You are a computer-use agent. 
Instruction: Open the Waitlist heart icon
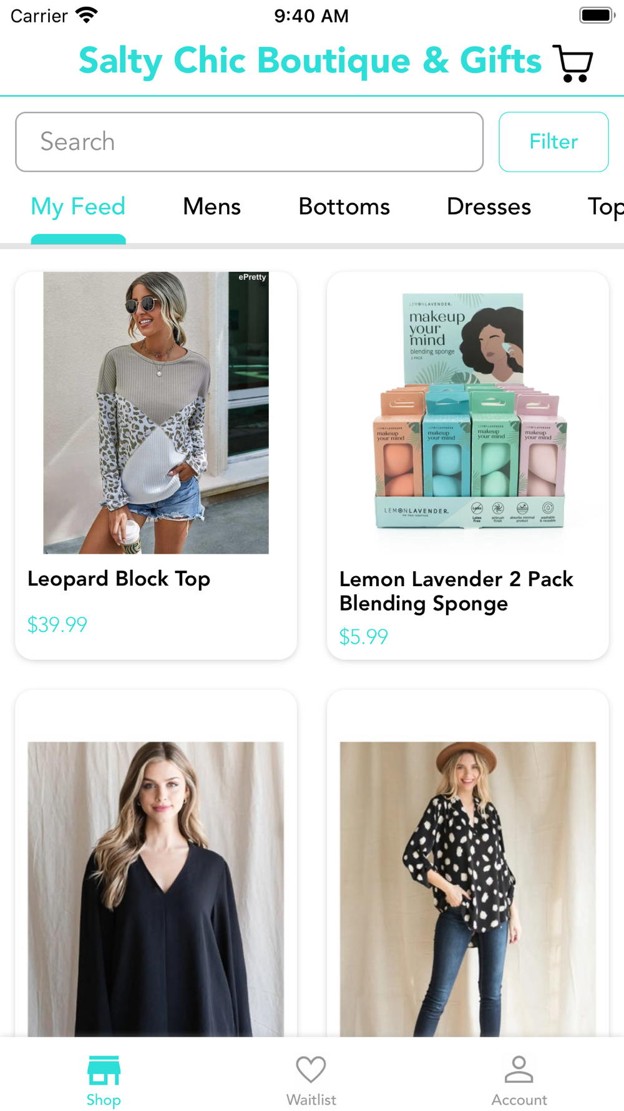pyautogui.click(x=311, y=1069)
